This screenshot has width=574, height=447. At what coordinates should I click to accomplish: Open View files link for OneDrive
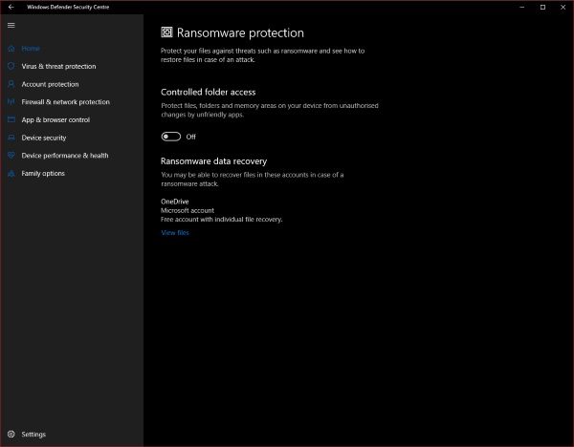(175, 232)
